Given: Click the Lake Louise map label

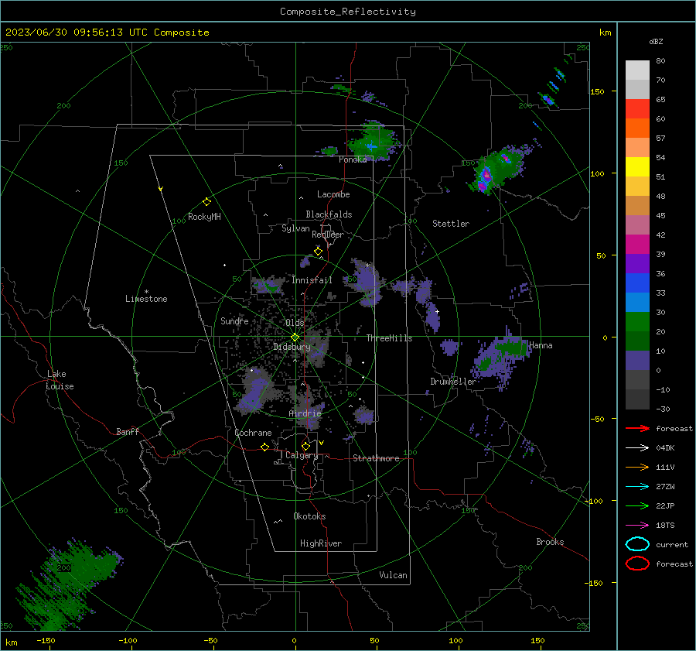Looking at the screenshot, I should [60, 380].
